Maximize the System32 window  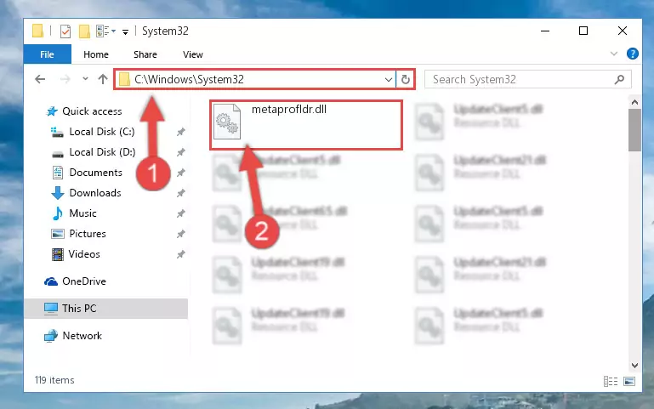pyautogui.click(x=583, y=31)
